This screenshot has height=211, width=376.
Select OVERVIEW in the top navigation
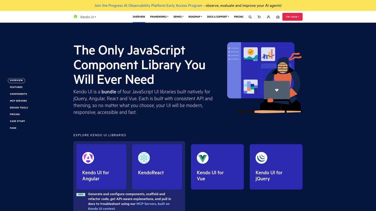[139, 17]
